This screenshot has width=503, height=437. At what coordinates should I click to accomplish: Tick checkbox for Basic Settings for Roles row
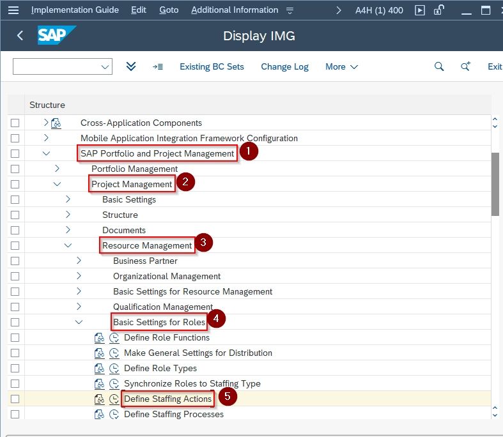click(15, 322)
